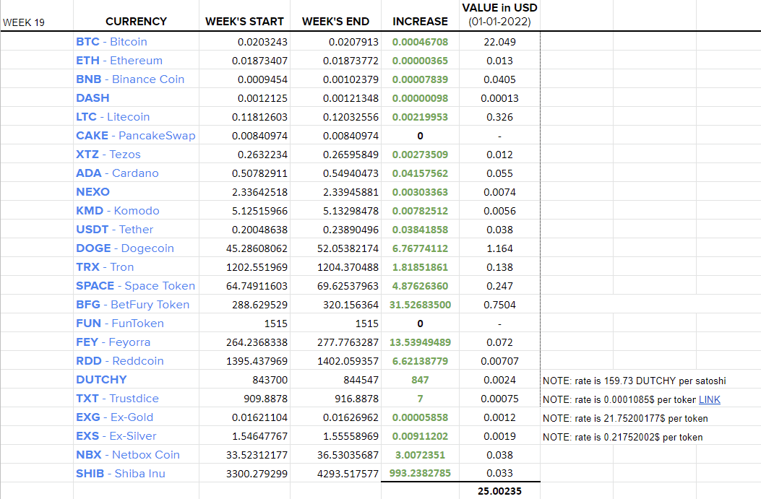Viewport: 761px width, 499px height.
Task: Open the BFG - BetFury Token link
Action: [132, 305]
